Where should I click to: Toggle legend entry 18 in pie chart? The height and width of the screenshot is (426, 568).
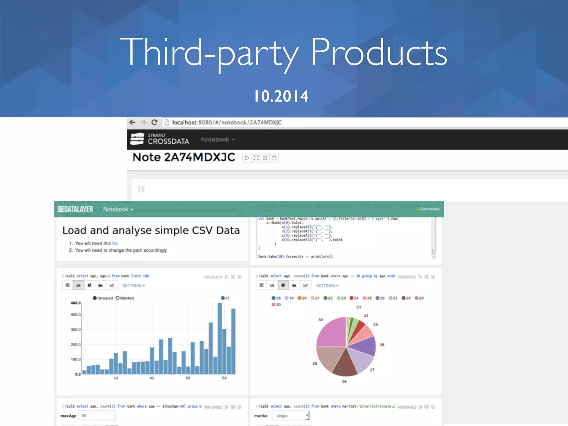[x=276, y=298]
